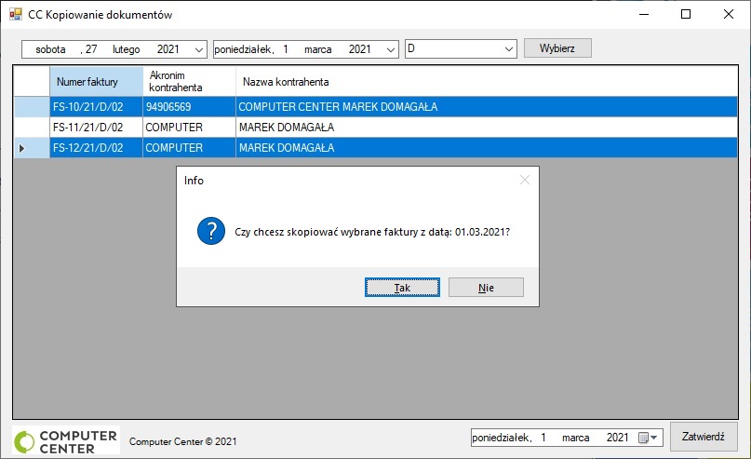This screenshot has width=751, height=459.
Task: Open the calendar picker of the bottom date field
Action: (x=649, y=438)
